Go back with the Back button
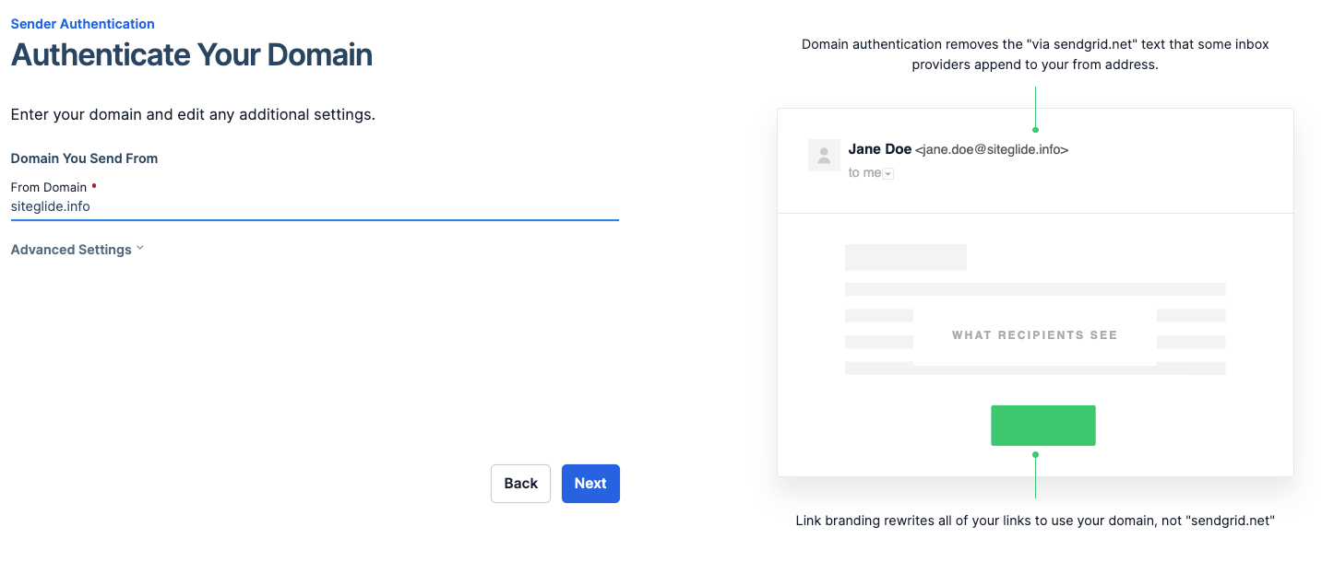The height and width of the screenshot is (562, 1322). point(520,484)
